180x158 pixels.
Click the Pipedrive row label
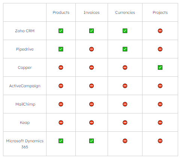pyautogui.click(x=25, y=49)
